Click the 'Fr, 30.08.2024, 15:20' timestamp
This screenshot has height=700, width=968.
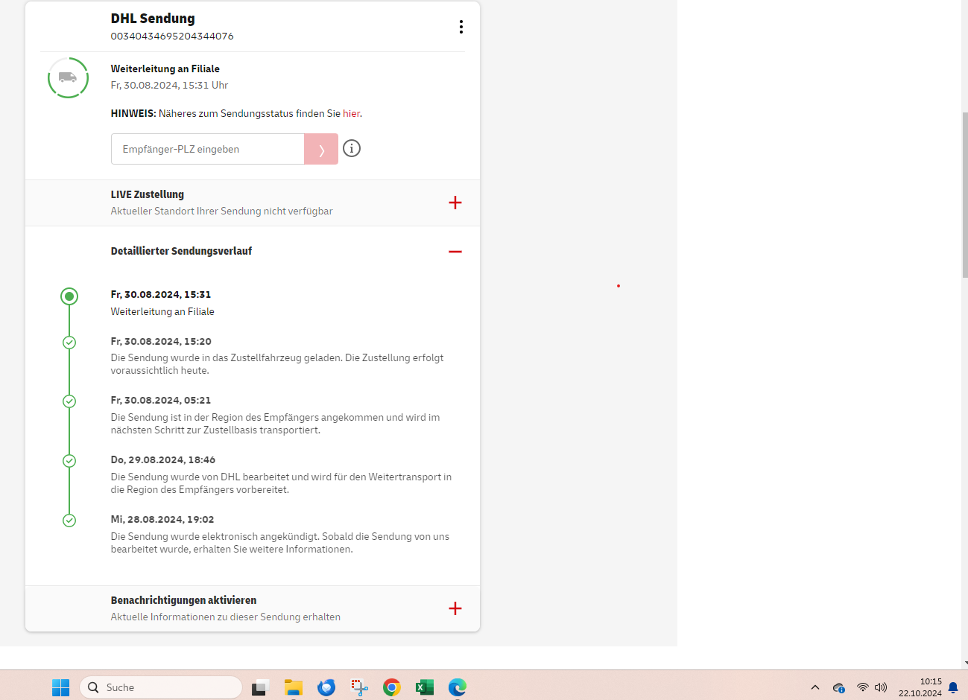click(x=161, y=341)
